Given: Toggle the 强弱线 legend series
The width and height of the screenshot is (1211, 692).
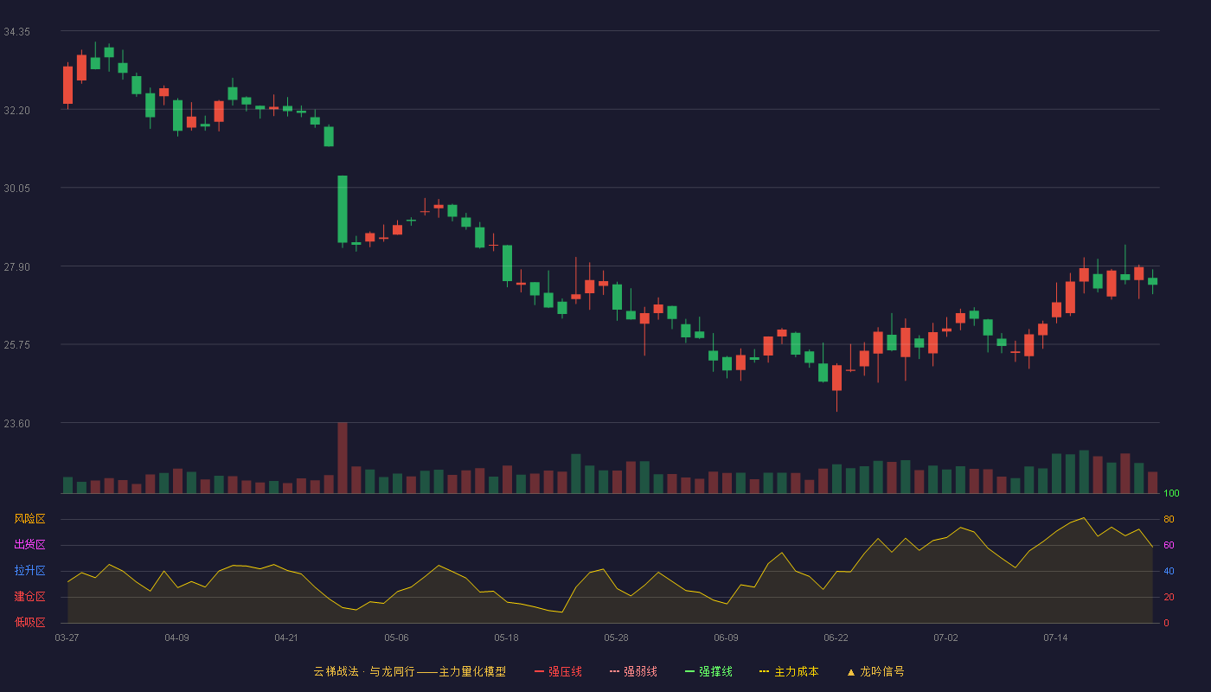Looking at the screenshot, I should pyautogui.click(x=633, y=671).
